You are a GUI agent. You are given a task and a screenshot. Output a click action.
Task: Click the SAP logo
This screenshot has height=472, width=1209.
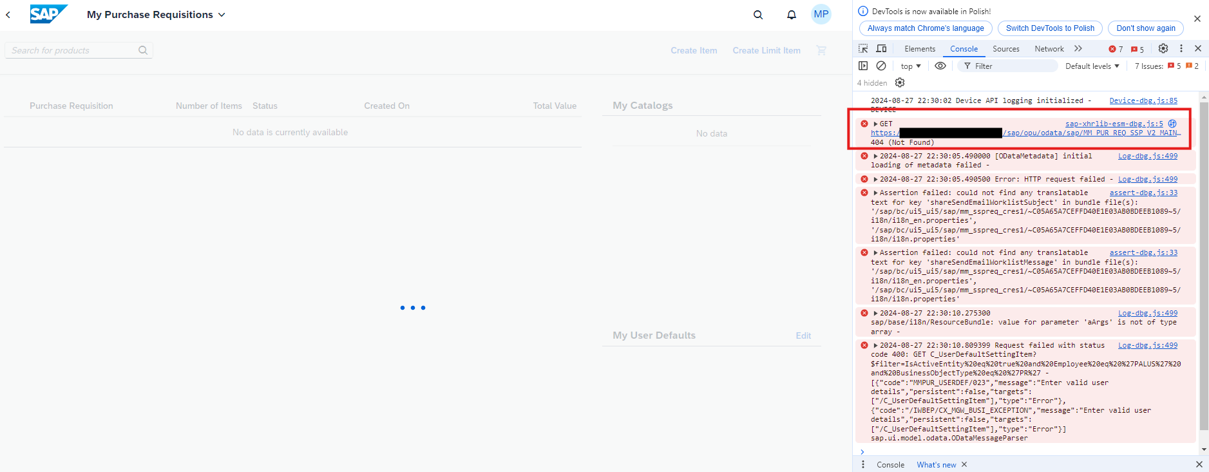pos(48,14)
